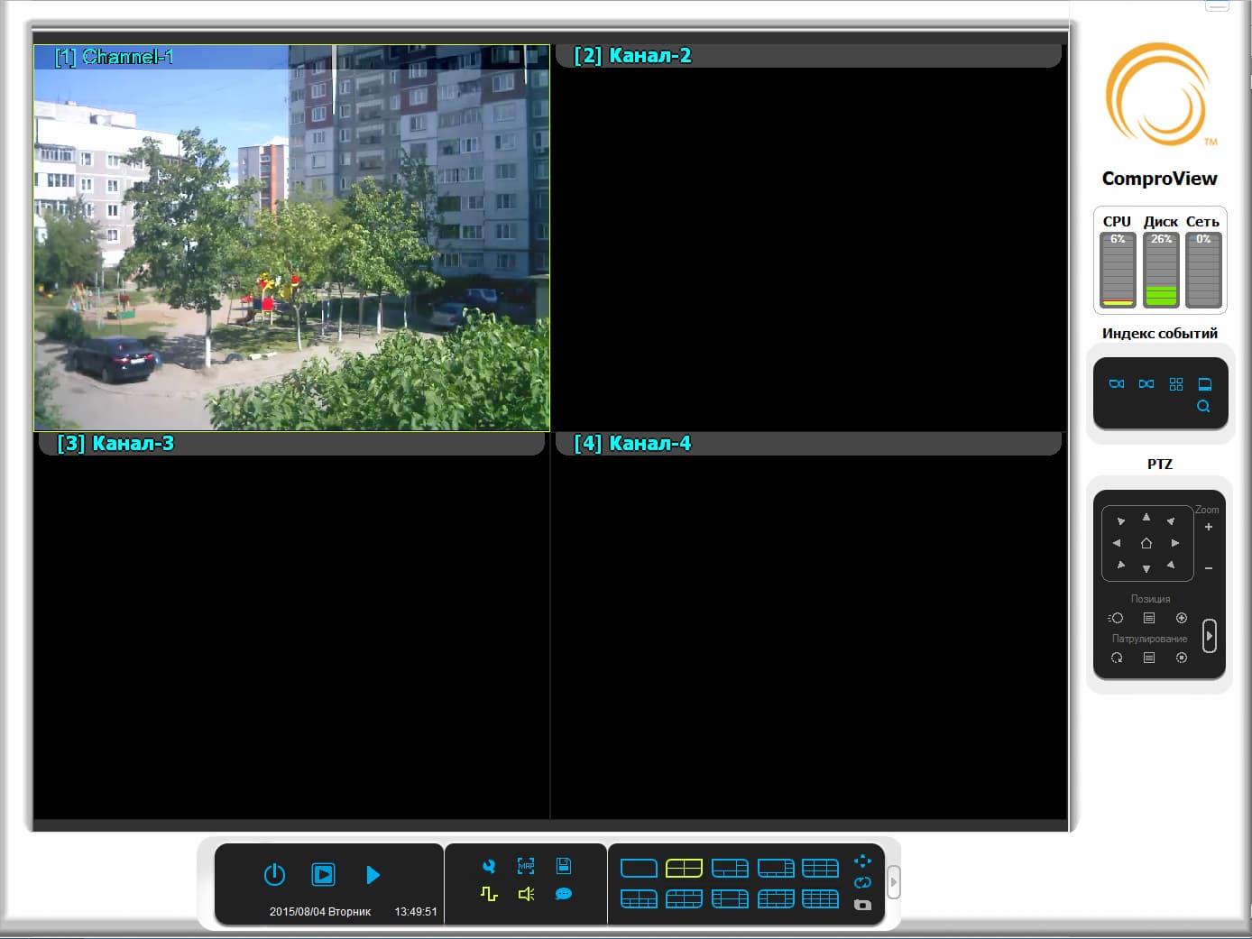The height and width of the screenshot is (939, 1252).
Task: Click the date 2015/08/04 Вторник
Action: pos(320,912)
